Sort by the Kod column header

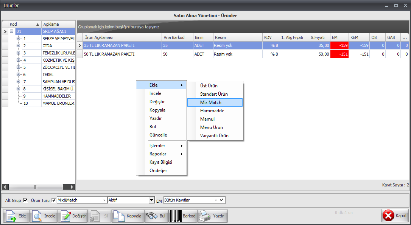pos(25,24)
